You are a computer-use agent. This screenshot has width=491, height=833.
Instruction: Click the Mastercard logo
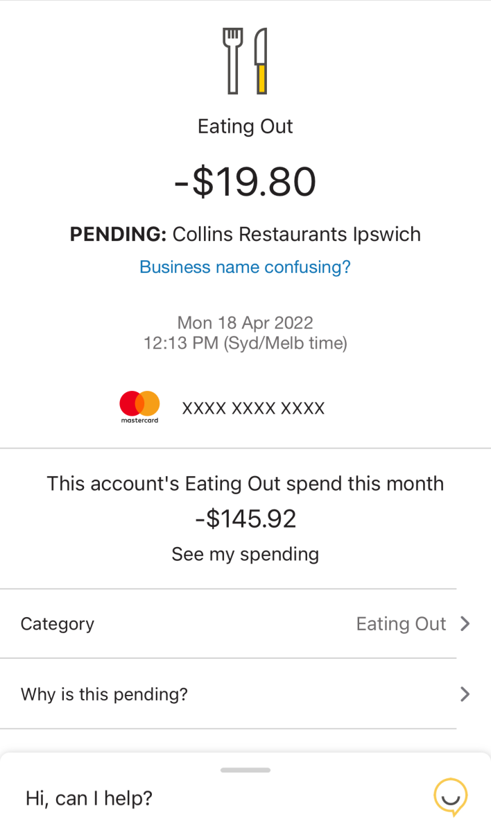pyautogui.click(x=139, y=407)
